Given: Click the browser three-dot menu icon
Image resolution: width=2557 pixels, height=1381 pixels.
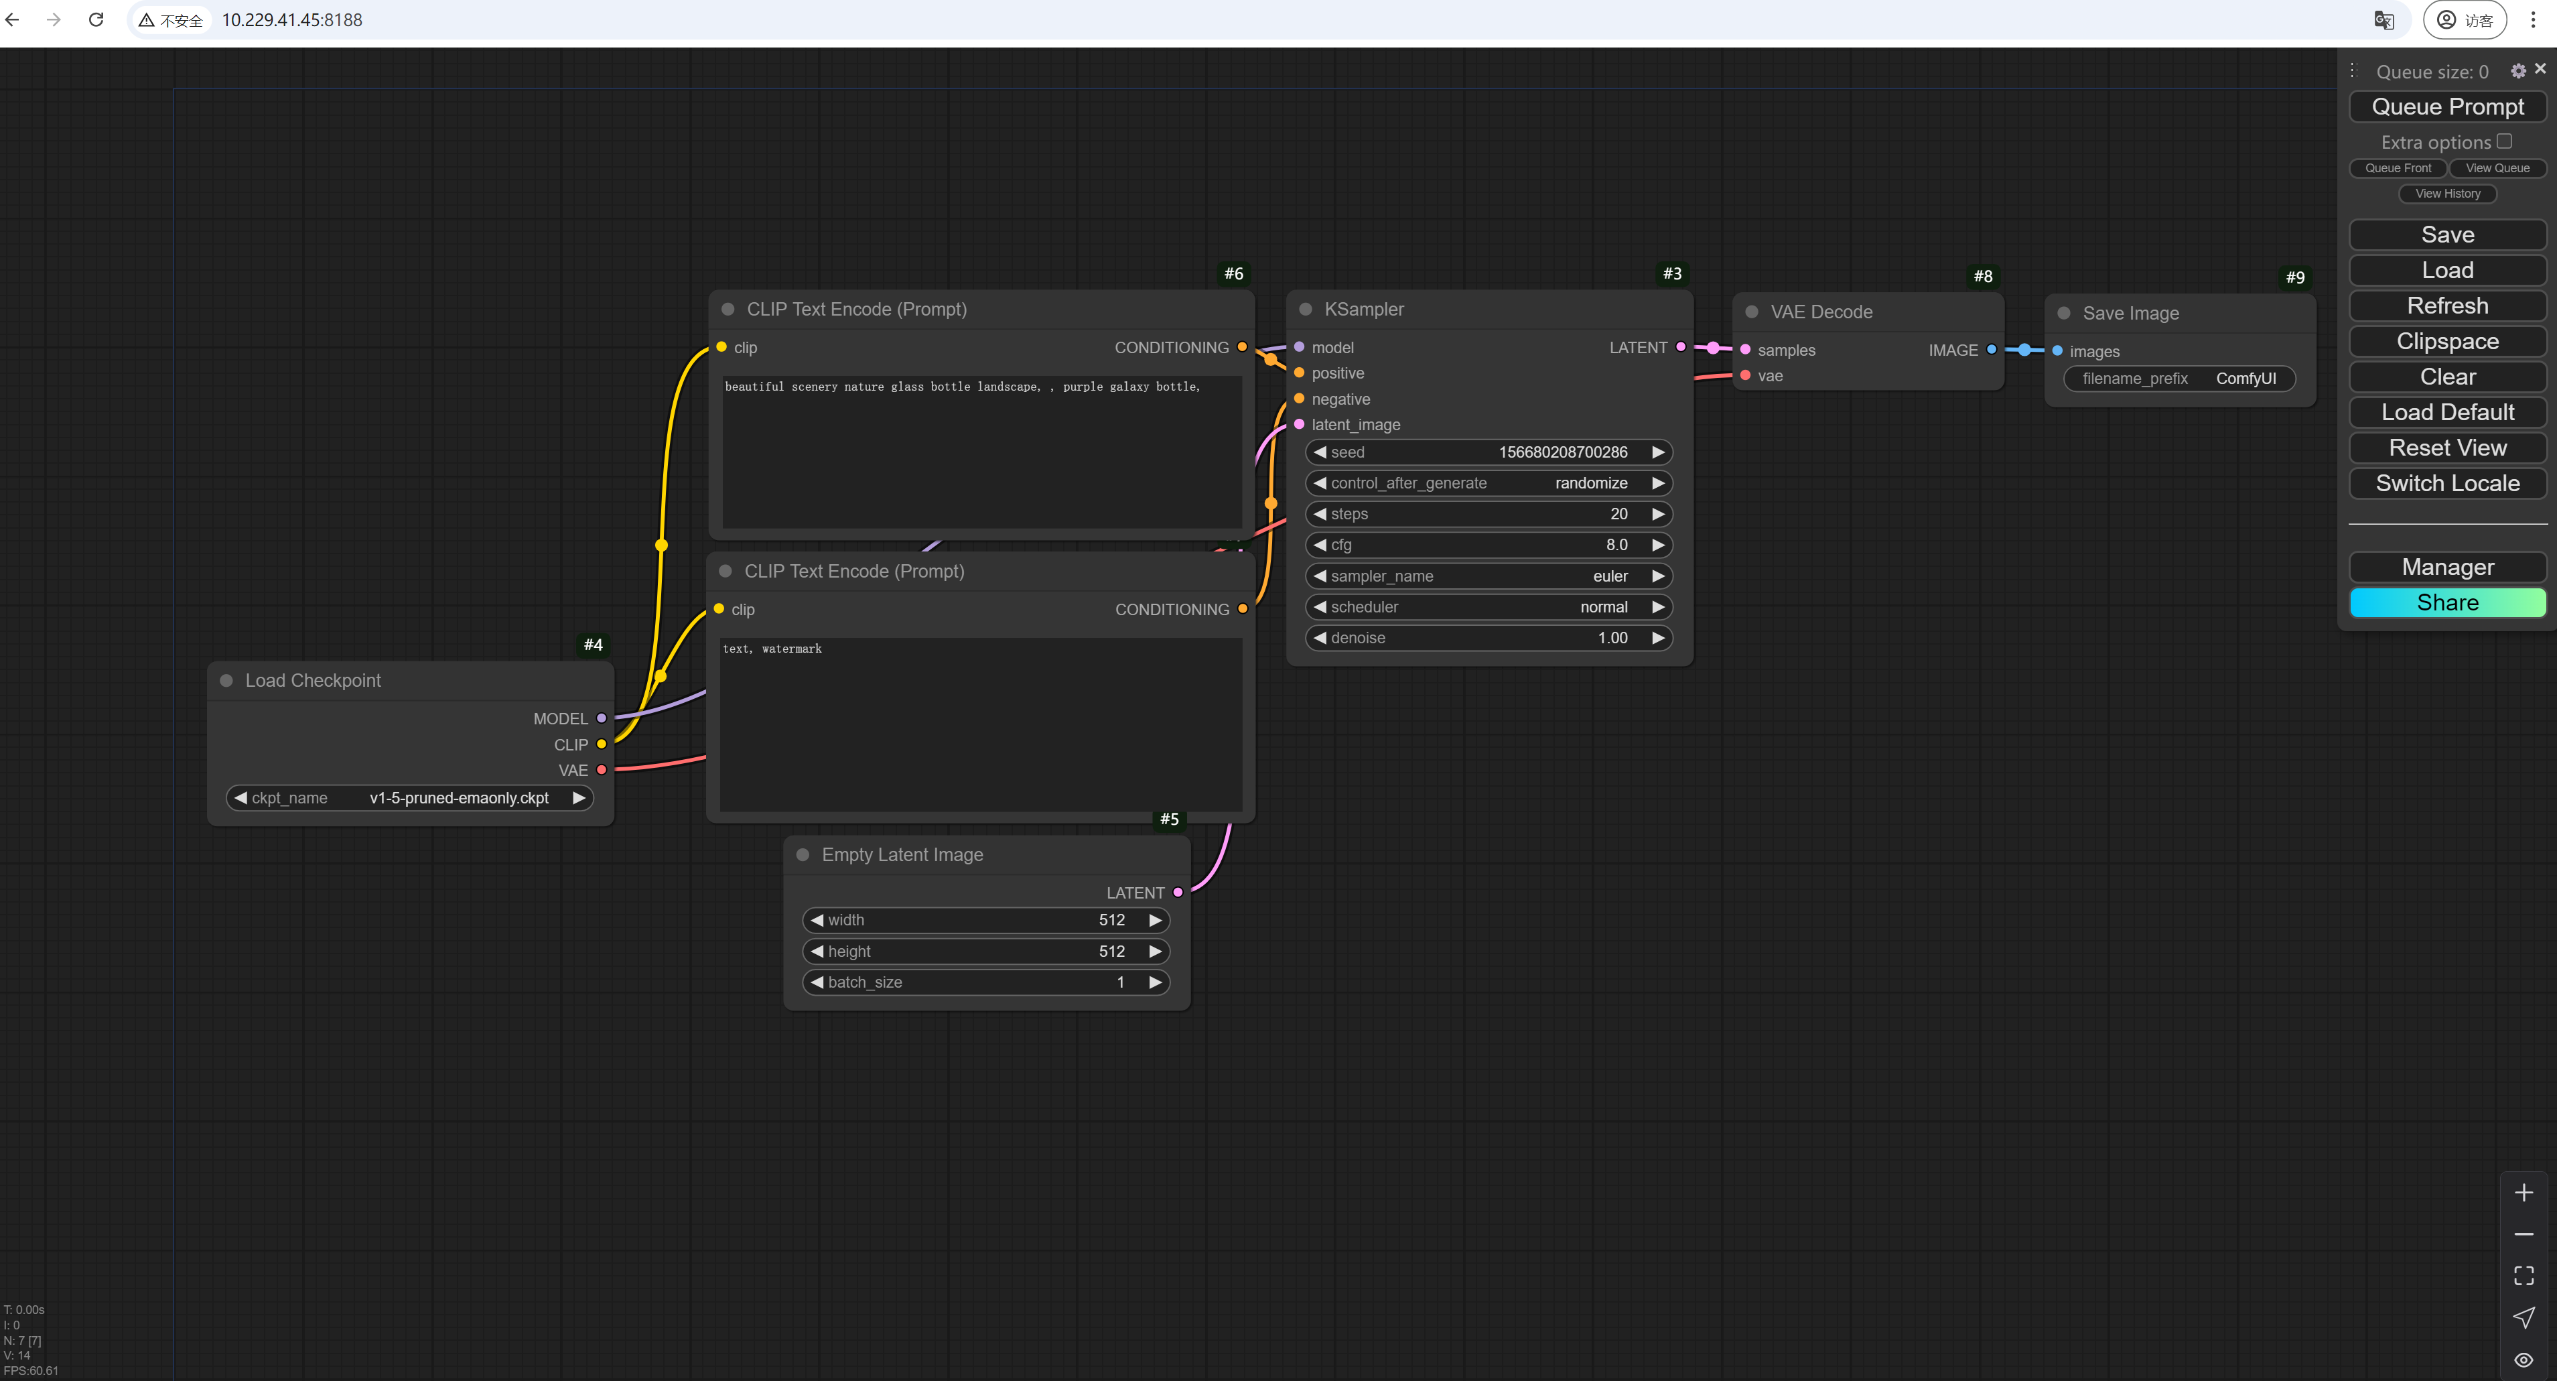Looking at the screenshot, I should [x=2532, y=20].
